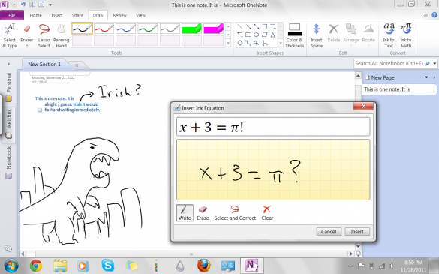Viewport: 439px width, 274px height.
Task: Toggle Erase mode in ink dialog
Action: pos(203,213)
